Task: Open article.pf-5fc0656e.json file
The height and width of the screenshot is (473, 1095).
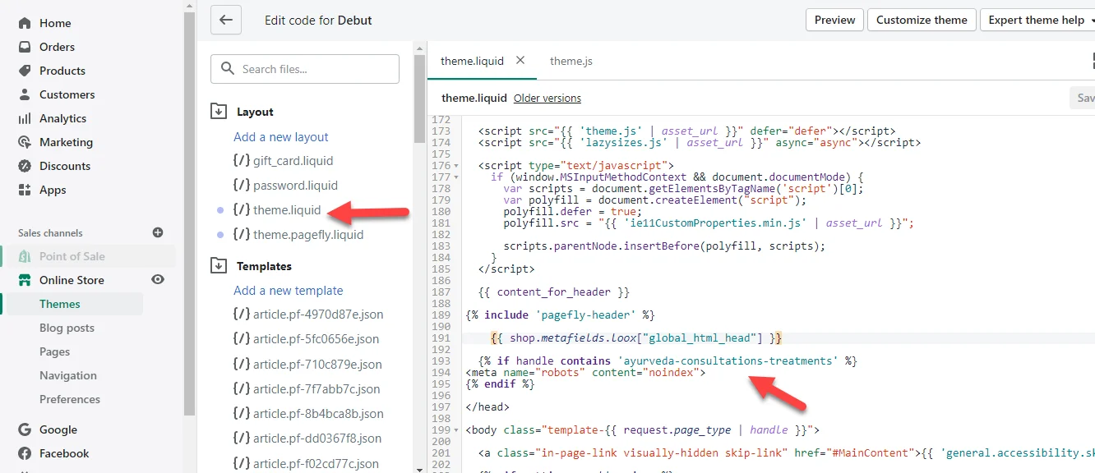Action: 307,339
